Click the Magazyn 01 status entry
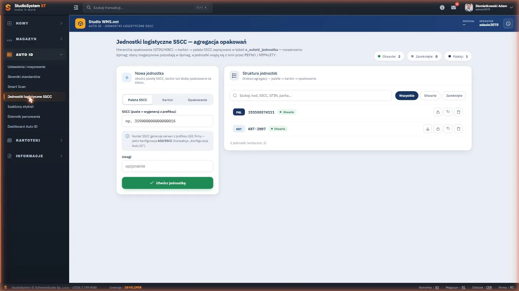The height and width of the screenshot is (291, 519). [456, 287]
